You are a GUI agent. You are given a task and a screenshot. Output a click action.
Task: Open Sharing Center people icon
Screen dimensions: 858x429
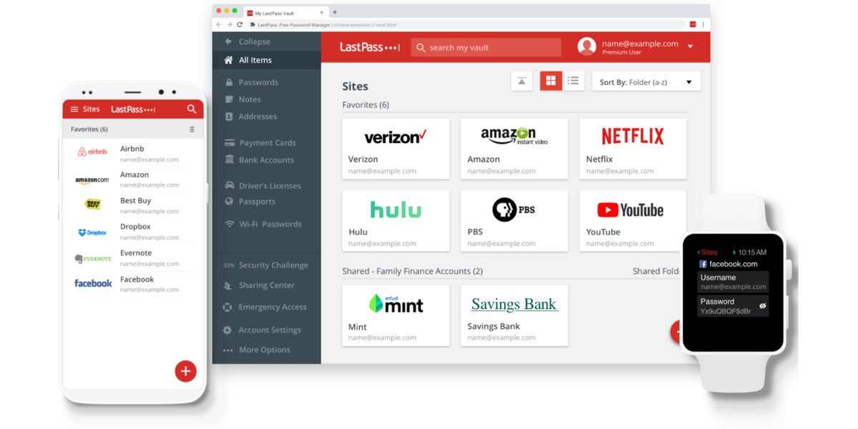(x=228, y=285)
